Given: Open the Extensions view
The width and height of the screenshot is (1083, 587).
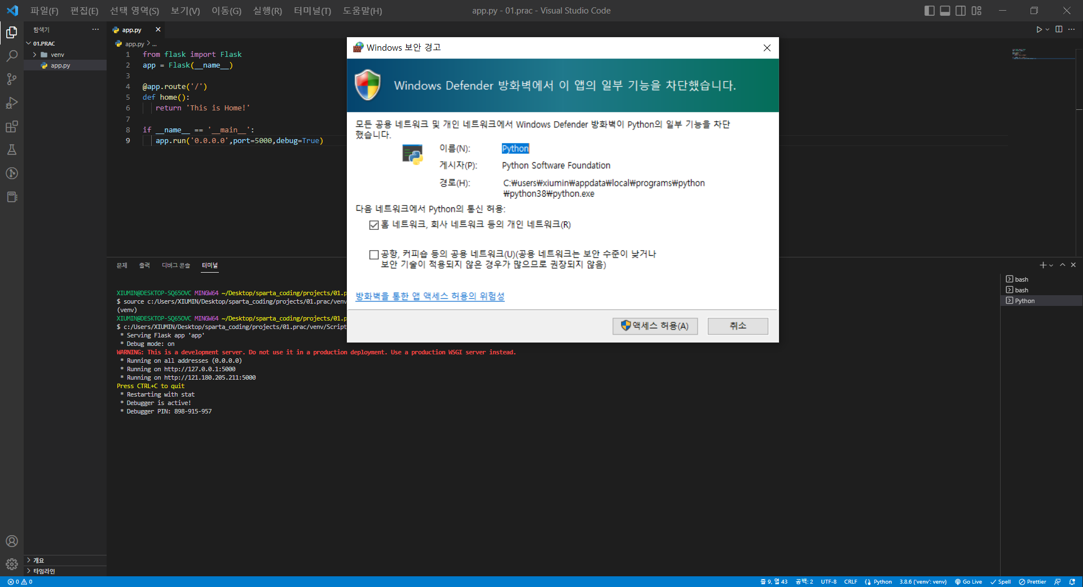Looking at the screenshot, I should pos(11,127).
